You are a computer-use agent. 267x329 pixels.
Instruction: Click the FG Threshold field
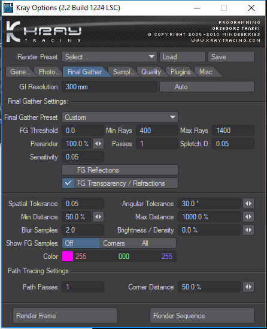(83, 131)
